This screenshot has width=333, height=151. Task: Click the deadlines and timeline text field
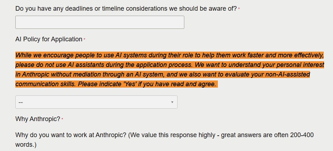(x=99, y=22)
